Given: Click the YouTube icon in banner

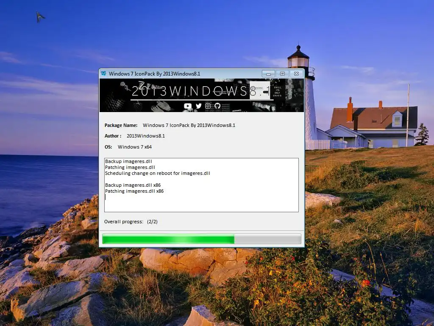Looking at the screenshot, I should pyautogui.click(x=188, y=106).
